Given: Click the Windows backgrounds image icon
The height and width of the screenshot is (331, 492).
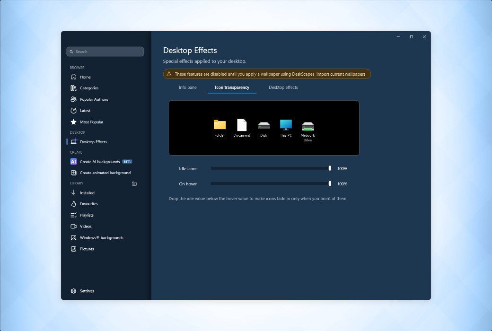Looking at the screenshot, I should click(73, 238).
